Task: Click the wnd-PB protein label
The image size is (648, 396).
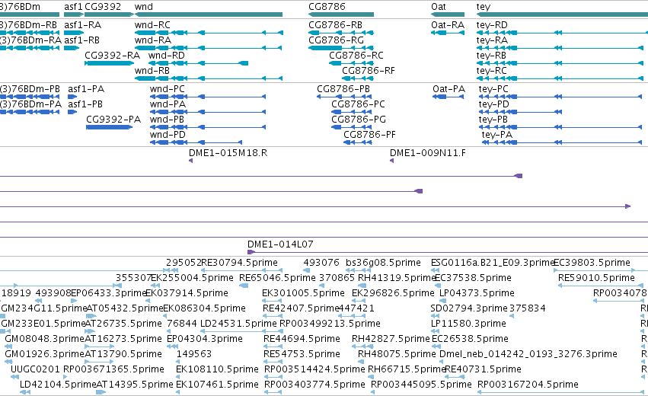Action: 167,120
